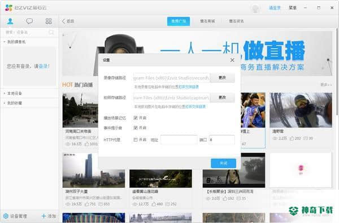The width and height of the screenshot is (339, 223).
Task: Click the capture storage path field
Action: (171, 98)
